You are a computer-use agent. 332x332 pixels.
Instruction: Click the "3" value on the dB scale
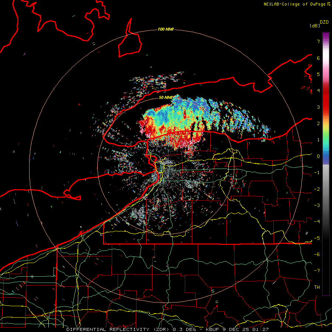[318, 107]
